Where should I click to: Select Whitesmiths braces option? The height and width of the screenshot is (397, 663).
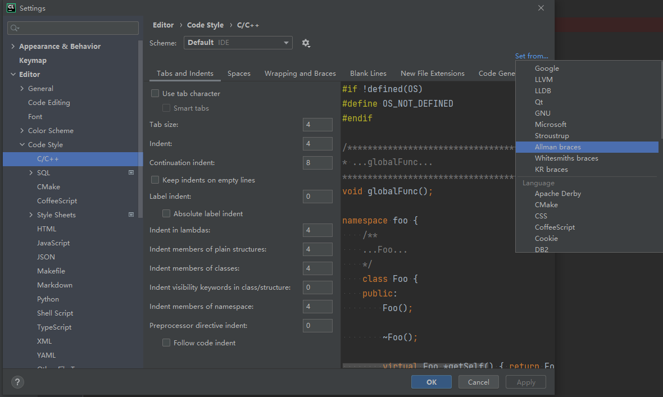click(x=587, y=158)
